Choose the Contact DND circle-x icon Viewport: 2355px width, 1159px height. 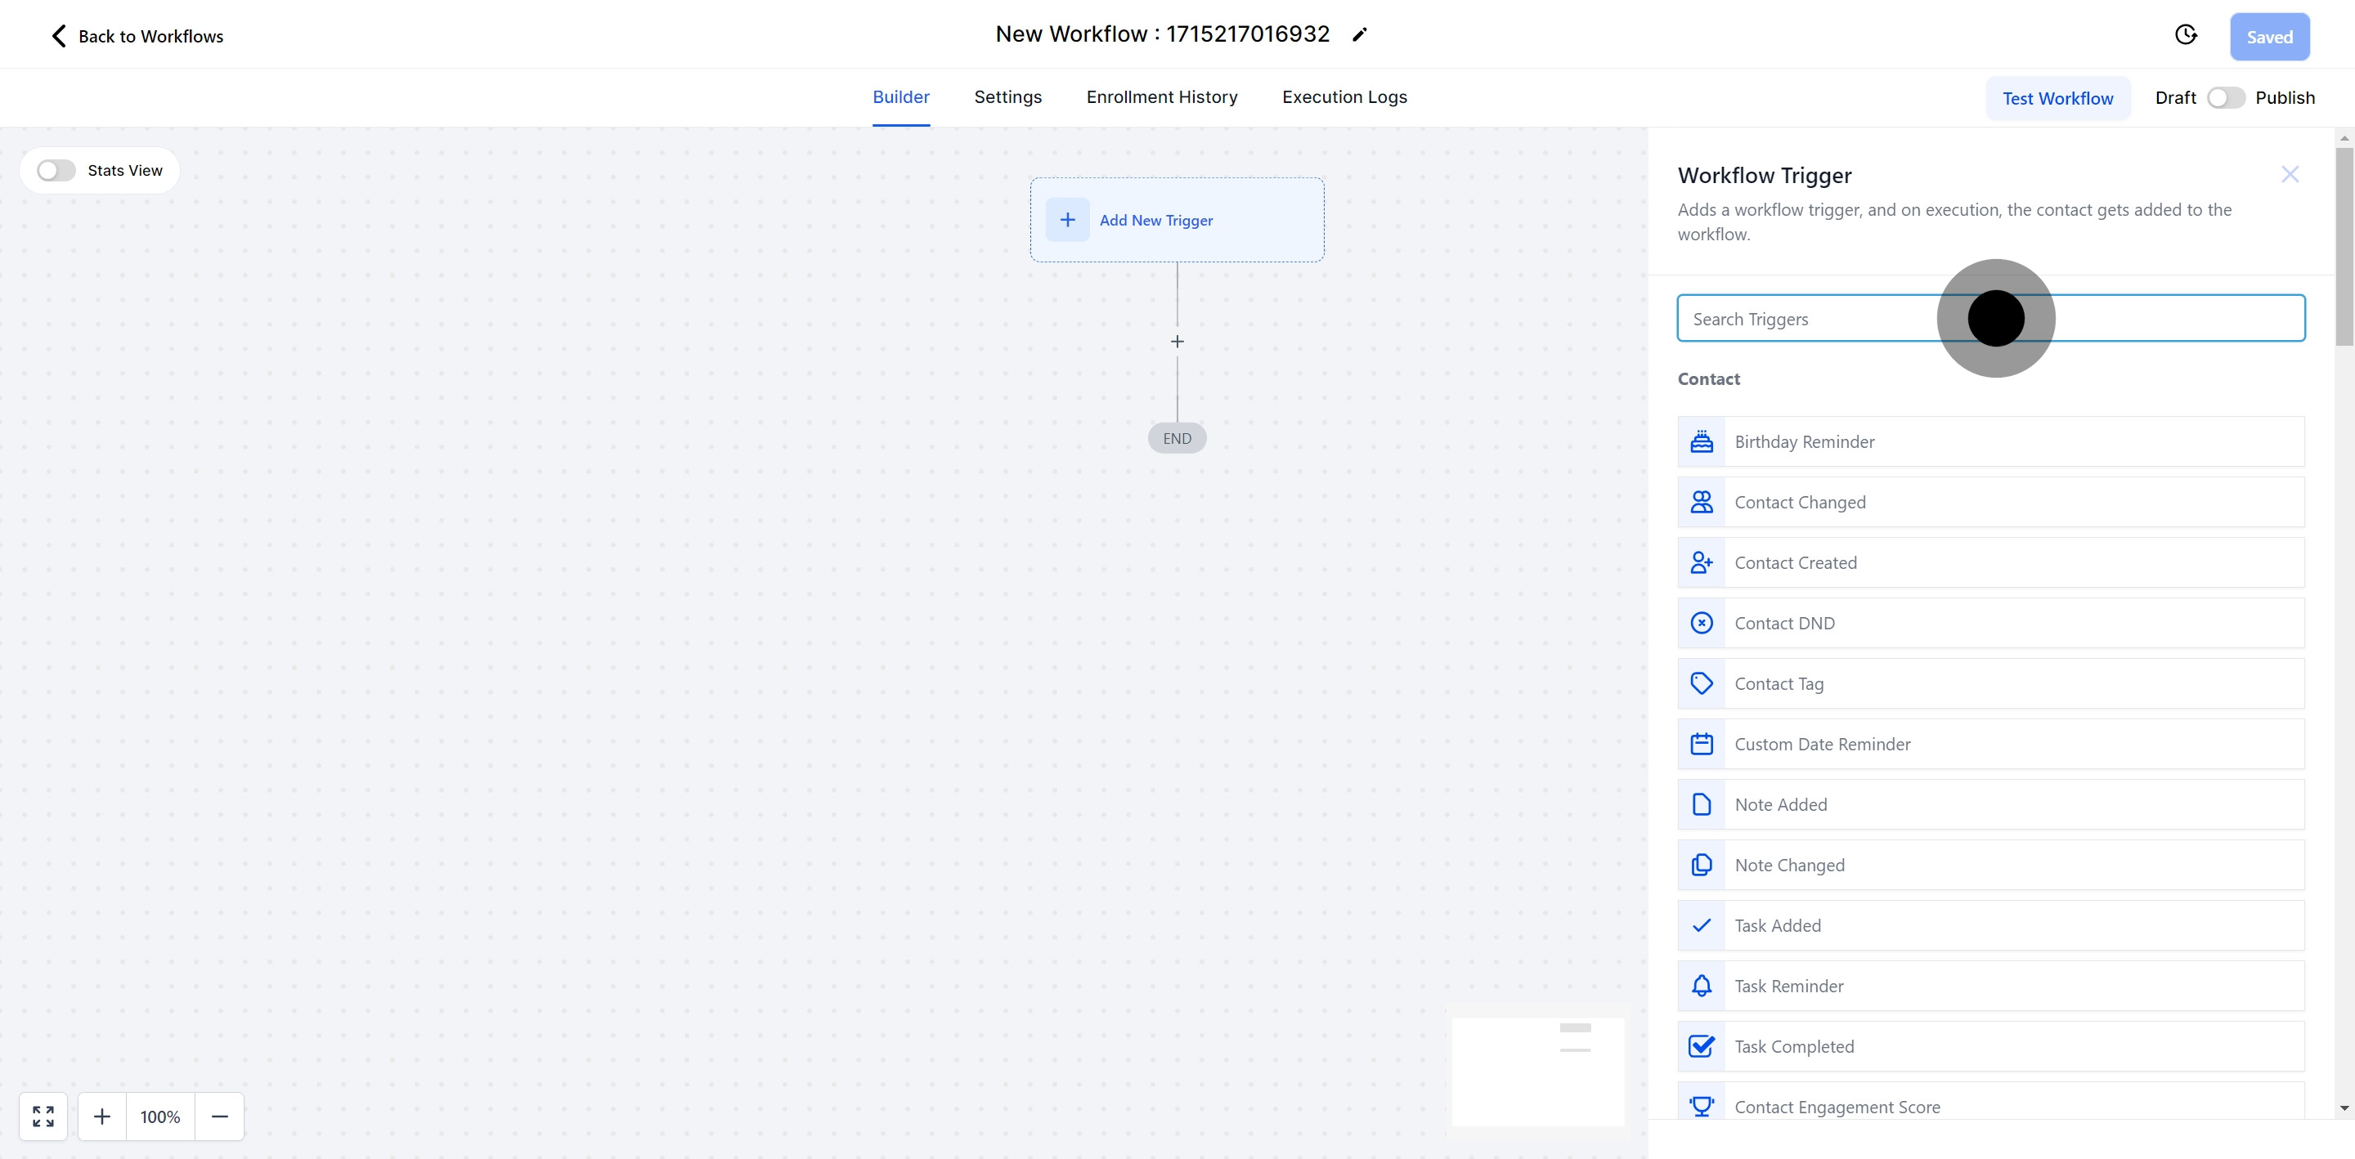click(x=1702, y=624)
